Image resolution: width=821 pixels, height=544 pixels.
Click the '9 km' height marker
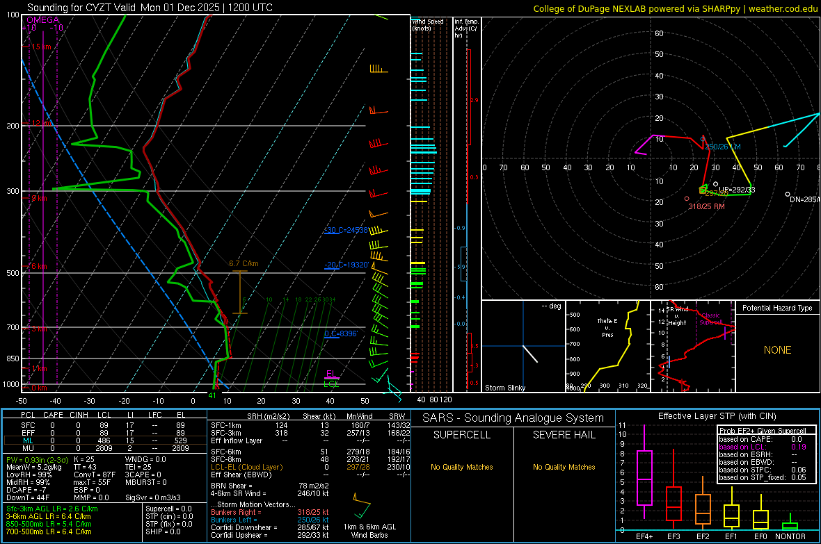pos(39,198)
